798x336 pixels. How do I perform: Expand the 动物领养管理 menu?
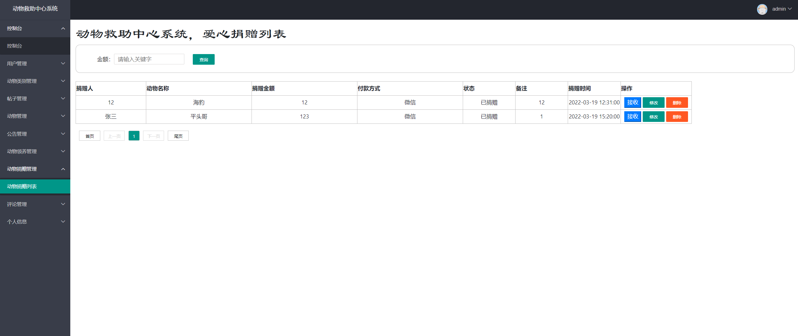pyautogui.click(x=35, y=151)
